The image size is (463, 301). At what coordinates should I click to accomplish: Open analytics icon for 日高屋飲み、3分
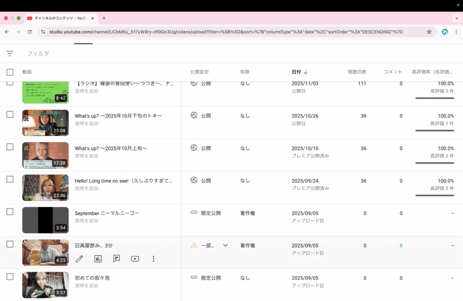[x=98, y=259]
